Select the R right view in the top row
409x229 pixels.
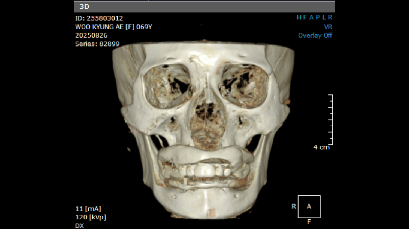tap(330, 17)
